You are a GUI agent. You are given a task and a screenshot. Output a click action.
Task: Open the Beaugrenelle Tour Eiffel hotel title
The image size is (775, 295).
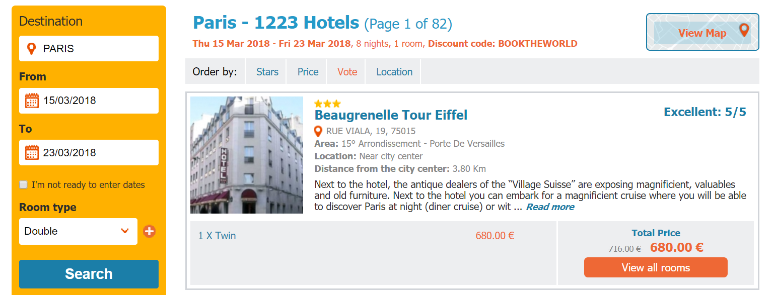pos(391,116)
